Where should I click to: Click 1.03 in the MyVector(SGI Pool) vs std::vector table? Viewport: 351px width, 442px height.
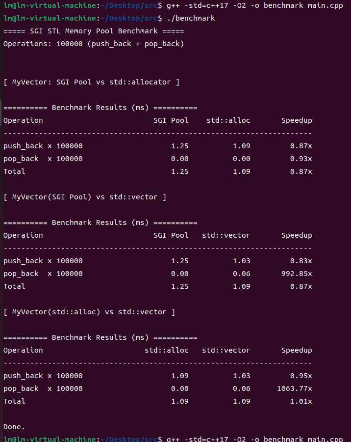pyautogui.click(x=242, y=261)
